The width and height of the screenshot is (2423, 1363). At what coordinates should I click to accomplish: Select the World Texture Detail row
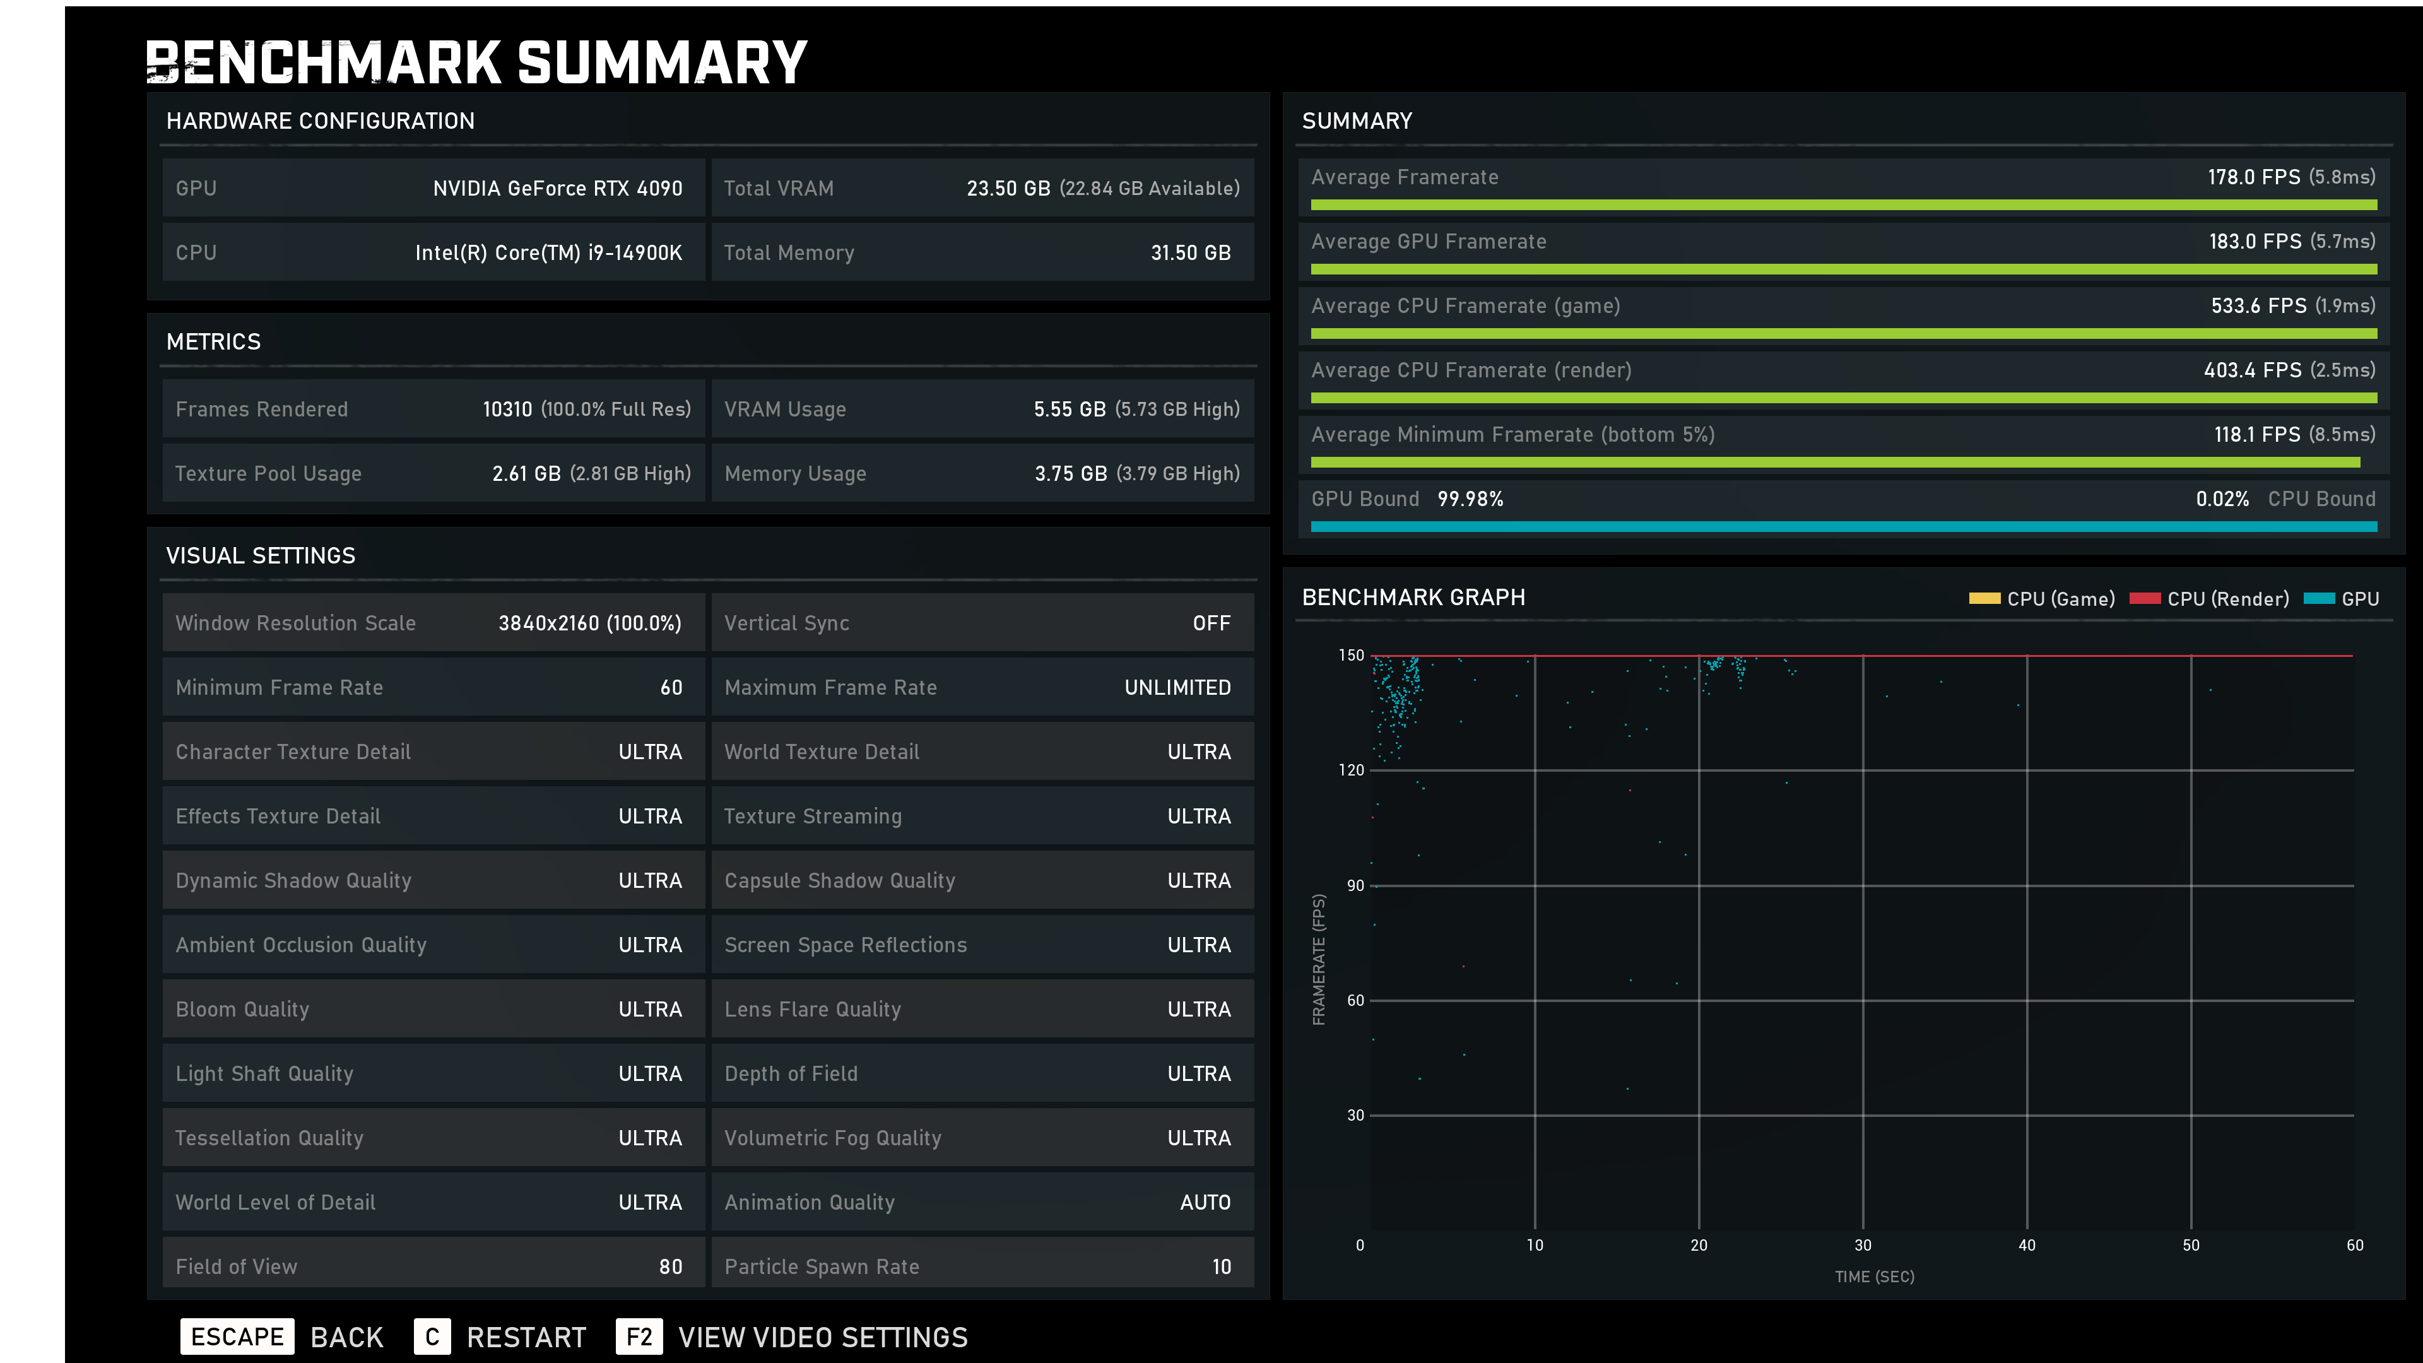[x=983, y=752]
